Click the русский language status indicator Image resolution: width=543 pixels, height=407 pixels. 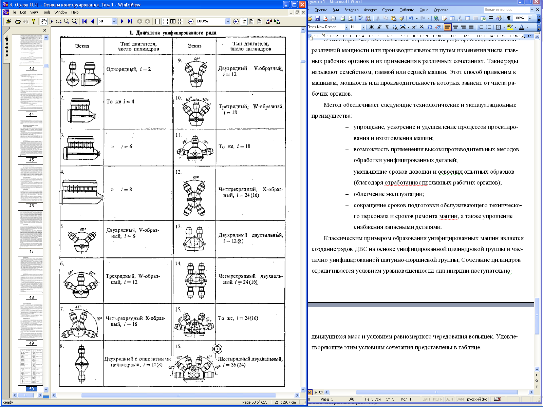(477, 399)
